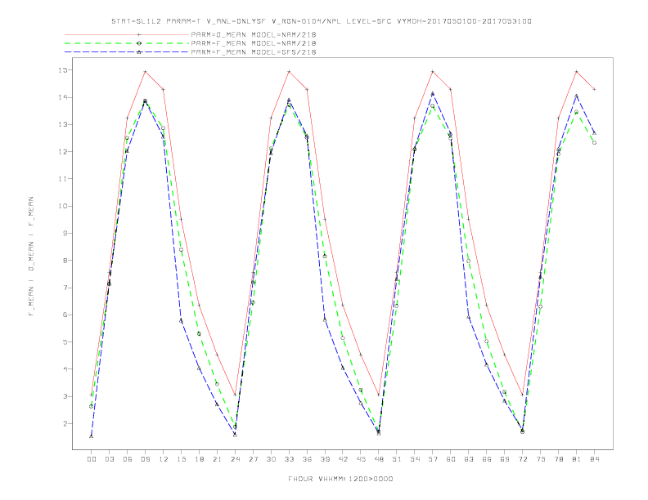The width and height of the screenshot is (648, 500).
Task: Click x-axis forecast hour label 54
Action: (415, 459)
